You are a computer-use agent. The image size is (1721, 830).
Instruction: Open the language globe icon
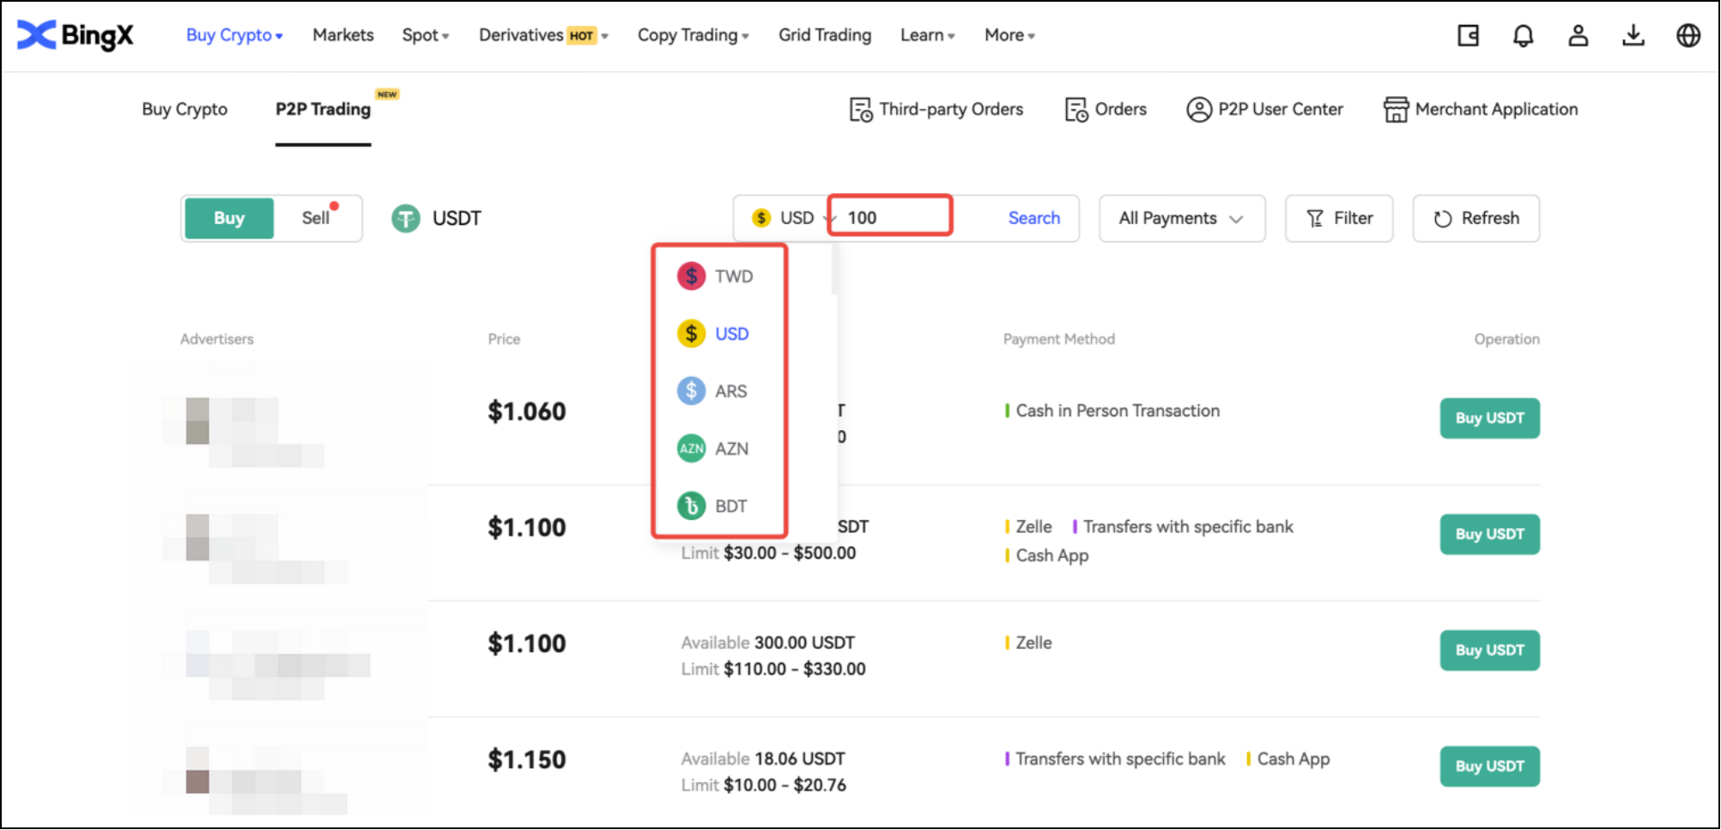pos(1688,35)
